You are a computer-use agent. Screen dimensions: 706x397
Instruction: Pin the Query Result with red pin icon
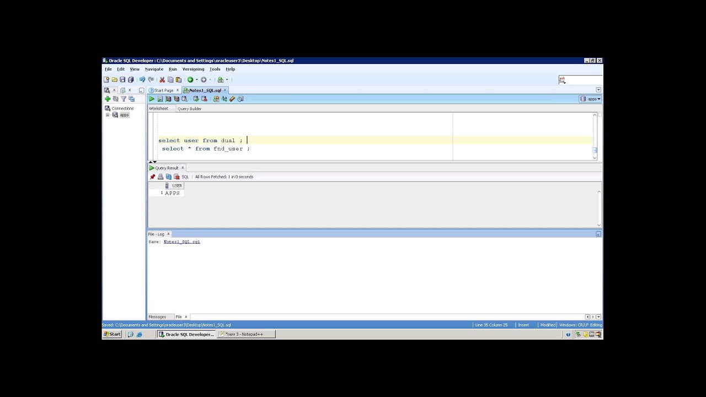pyautogui.click(x=152, y=176)
